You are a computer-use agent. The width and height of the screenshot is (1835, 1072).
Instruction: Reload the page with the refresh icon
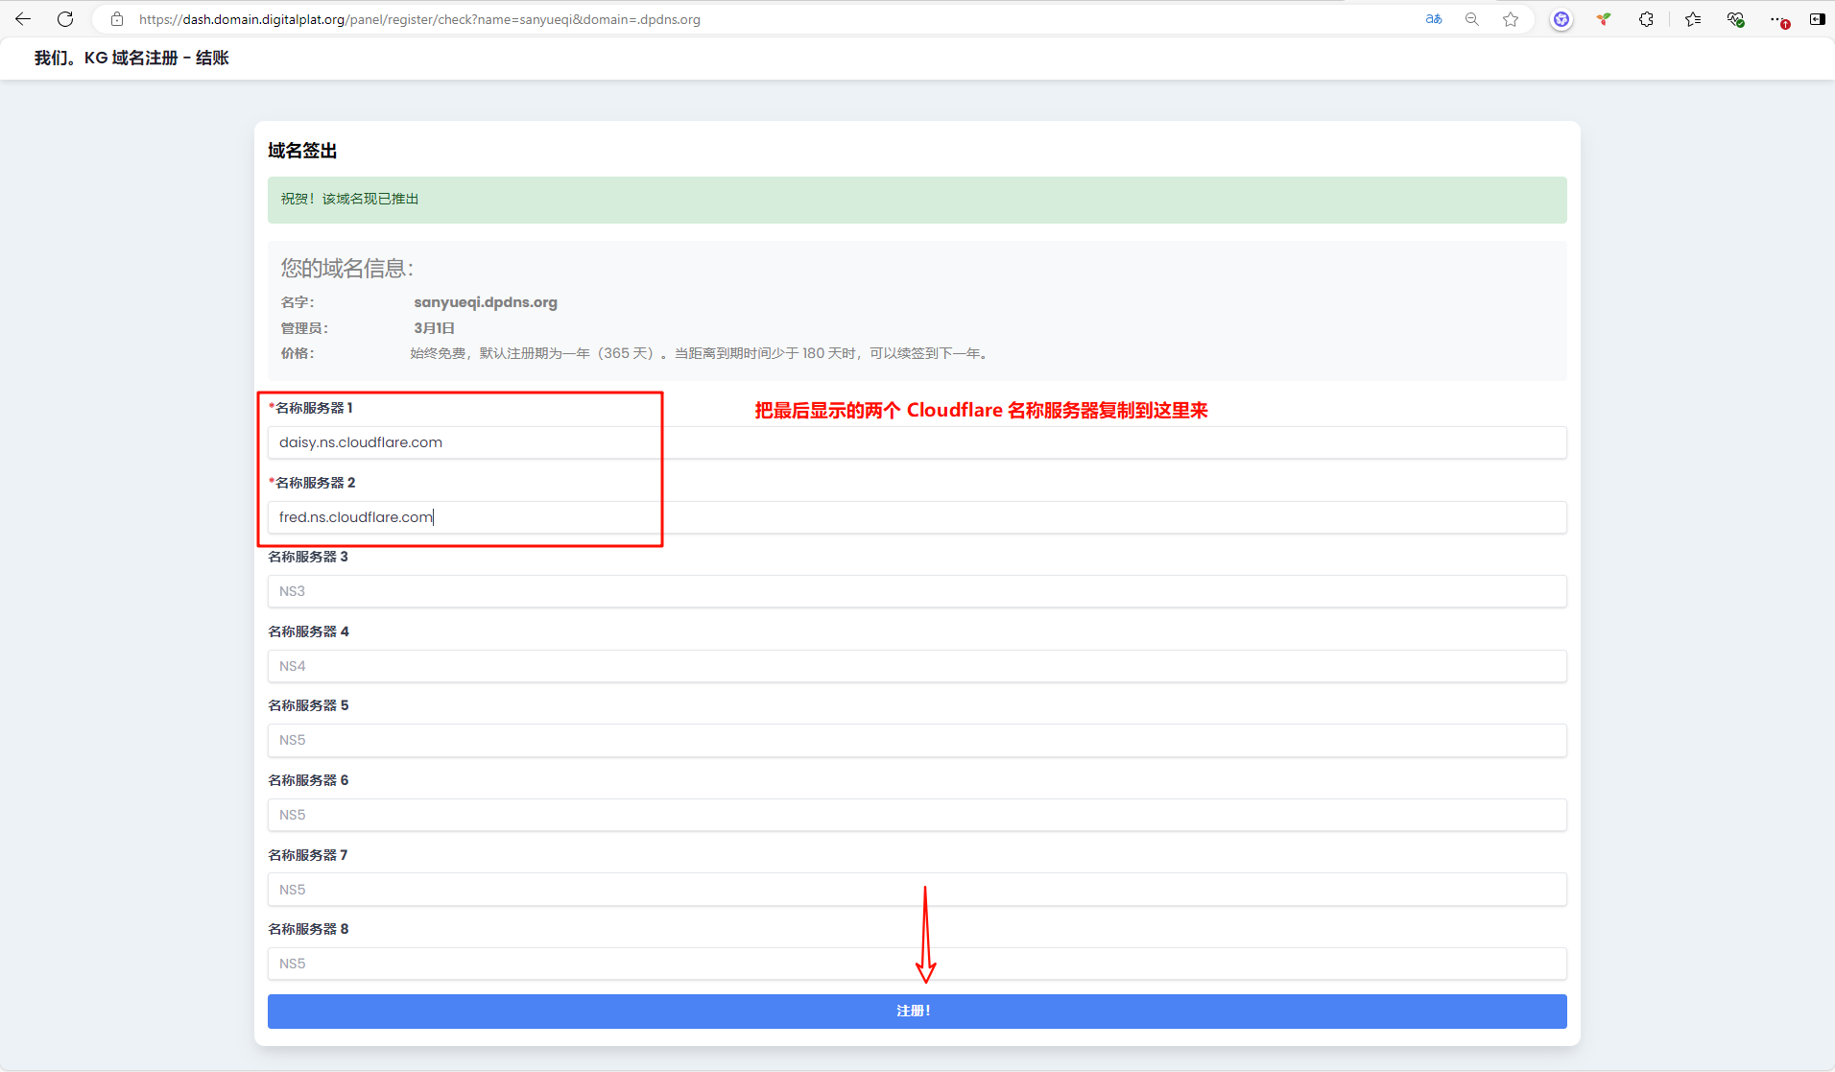pyautogui.click(x=65, y=19)
